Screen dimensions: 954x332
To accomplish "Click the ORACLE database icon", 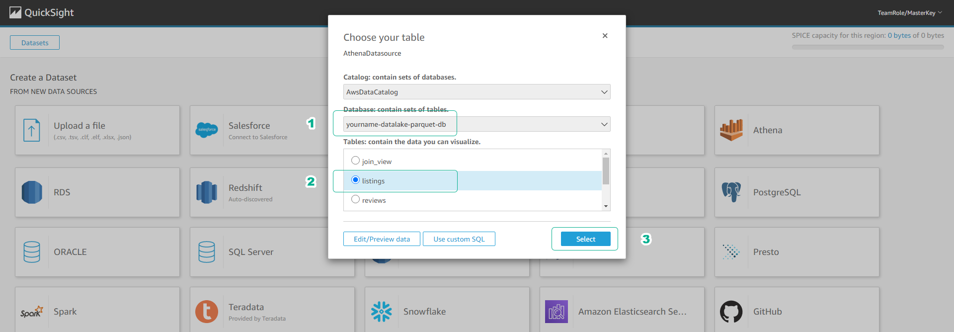I will (x=32, y=252).
